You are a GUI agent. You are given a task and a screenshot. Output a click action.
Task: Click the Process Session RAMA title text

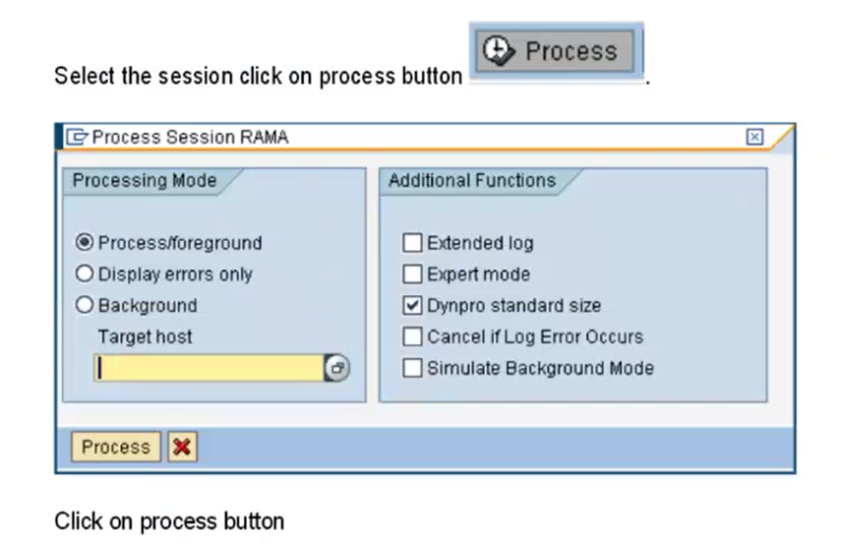pyautogui.click(x=190, y=138)
